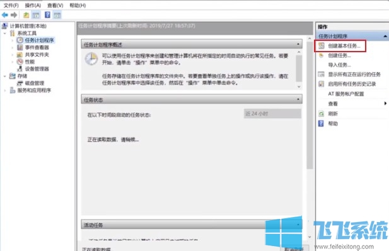
Task: Open the 操作(A) menu
Action: (33, 5)
